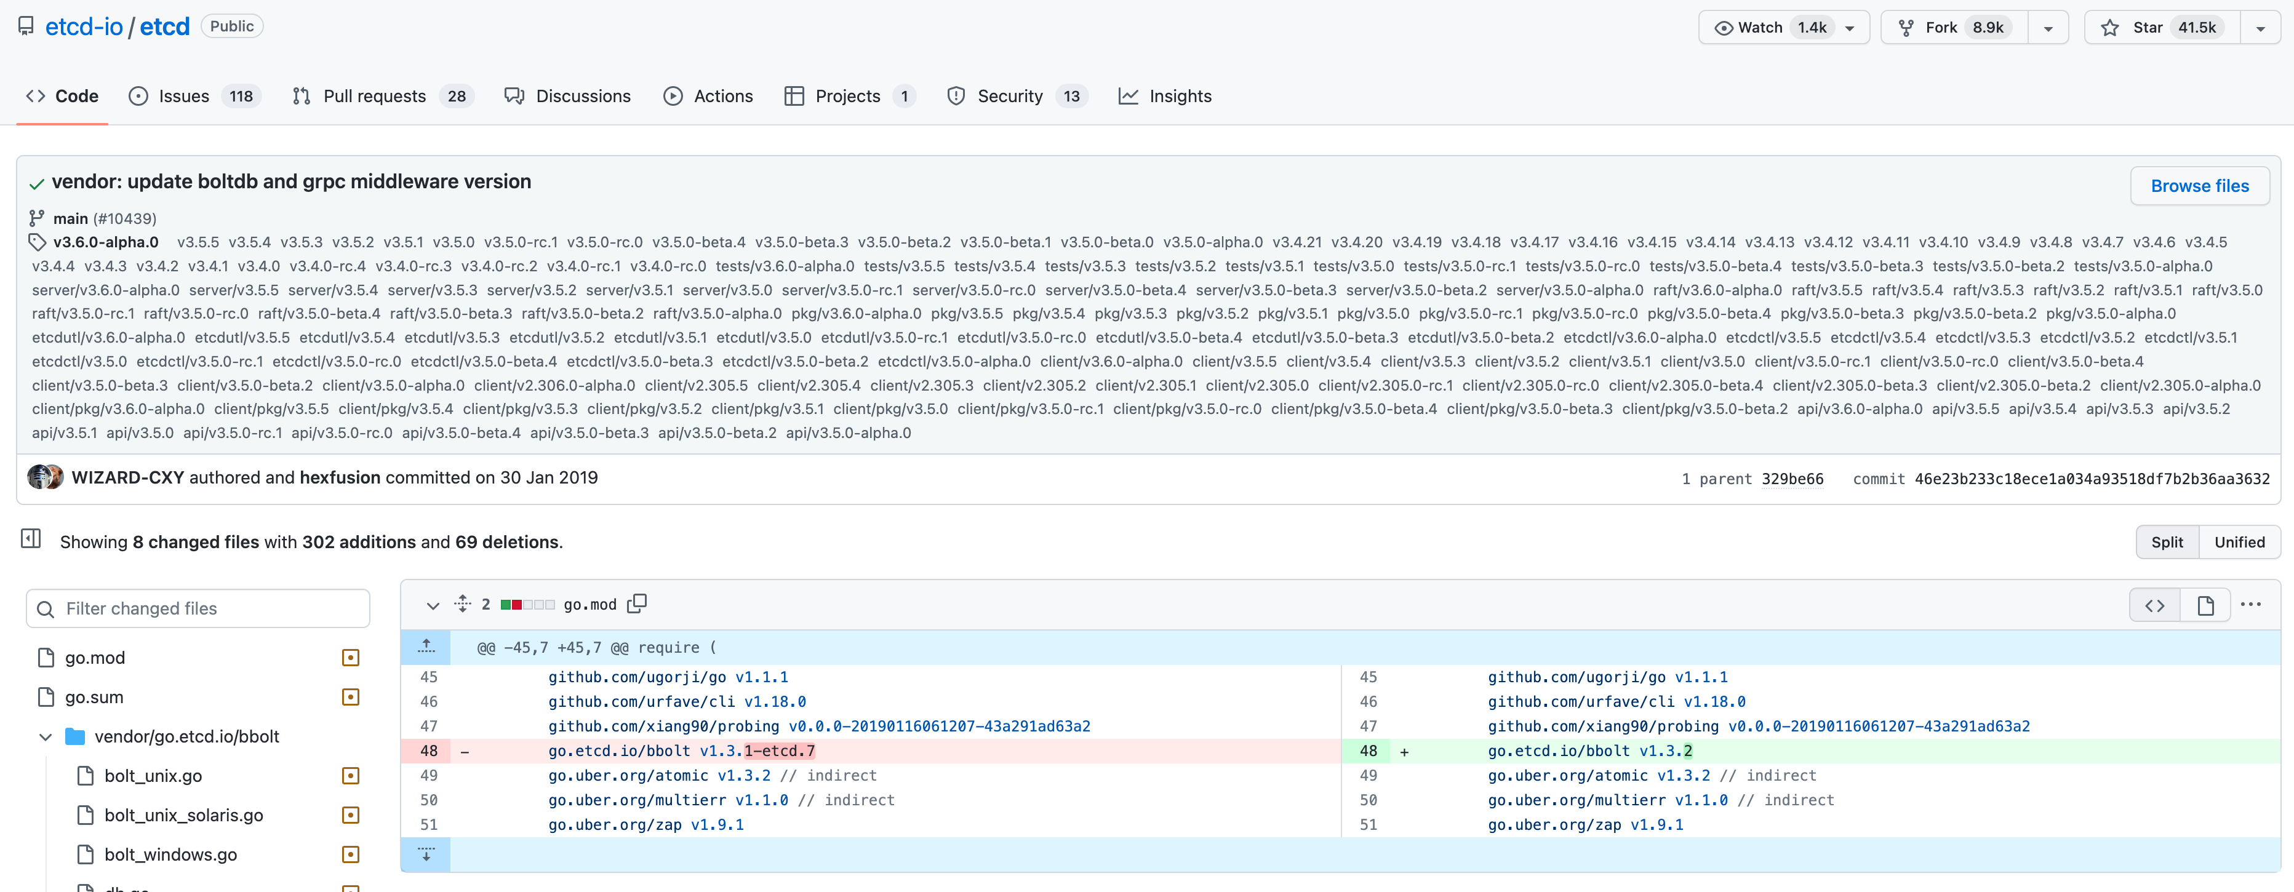Open the Watch options dropdown arrow
The image size is (2294, 892).
click(1850, 28)
